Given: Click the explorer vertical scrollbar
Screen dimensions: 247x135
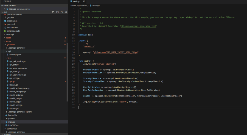Looking at the screenshot, I should point(68,71).
